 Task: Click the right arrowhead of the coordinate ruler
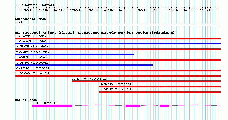click(220, 8)
